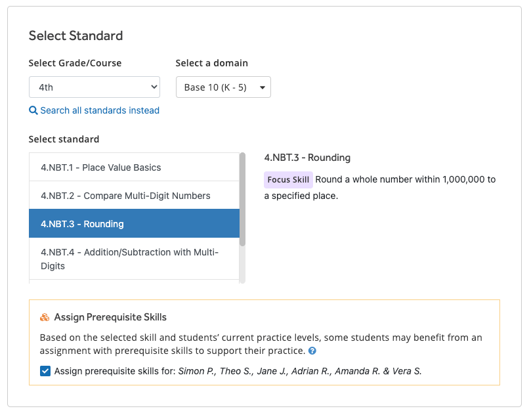The width and height of the screenshot is (529, 415).
Task: Open the Base 10 (K - 5) domain dropdown
Action: coord(223,87)
